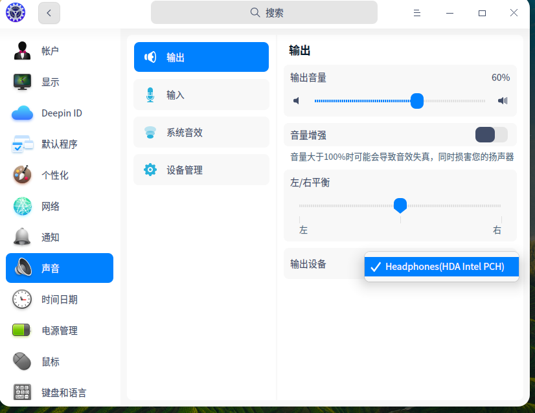Select the 鼠标 (Mouse) settings icon

pyautogui.click(x=21, y=361)
